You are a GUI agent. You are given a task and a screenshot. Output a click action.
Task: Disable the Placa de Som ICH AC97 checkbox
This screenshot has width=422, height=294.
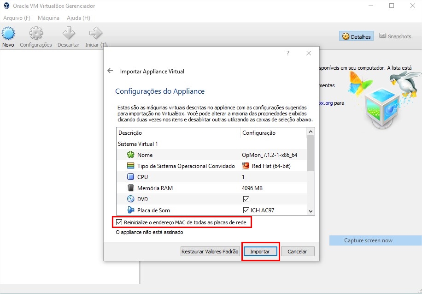(246, 210)
